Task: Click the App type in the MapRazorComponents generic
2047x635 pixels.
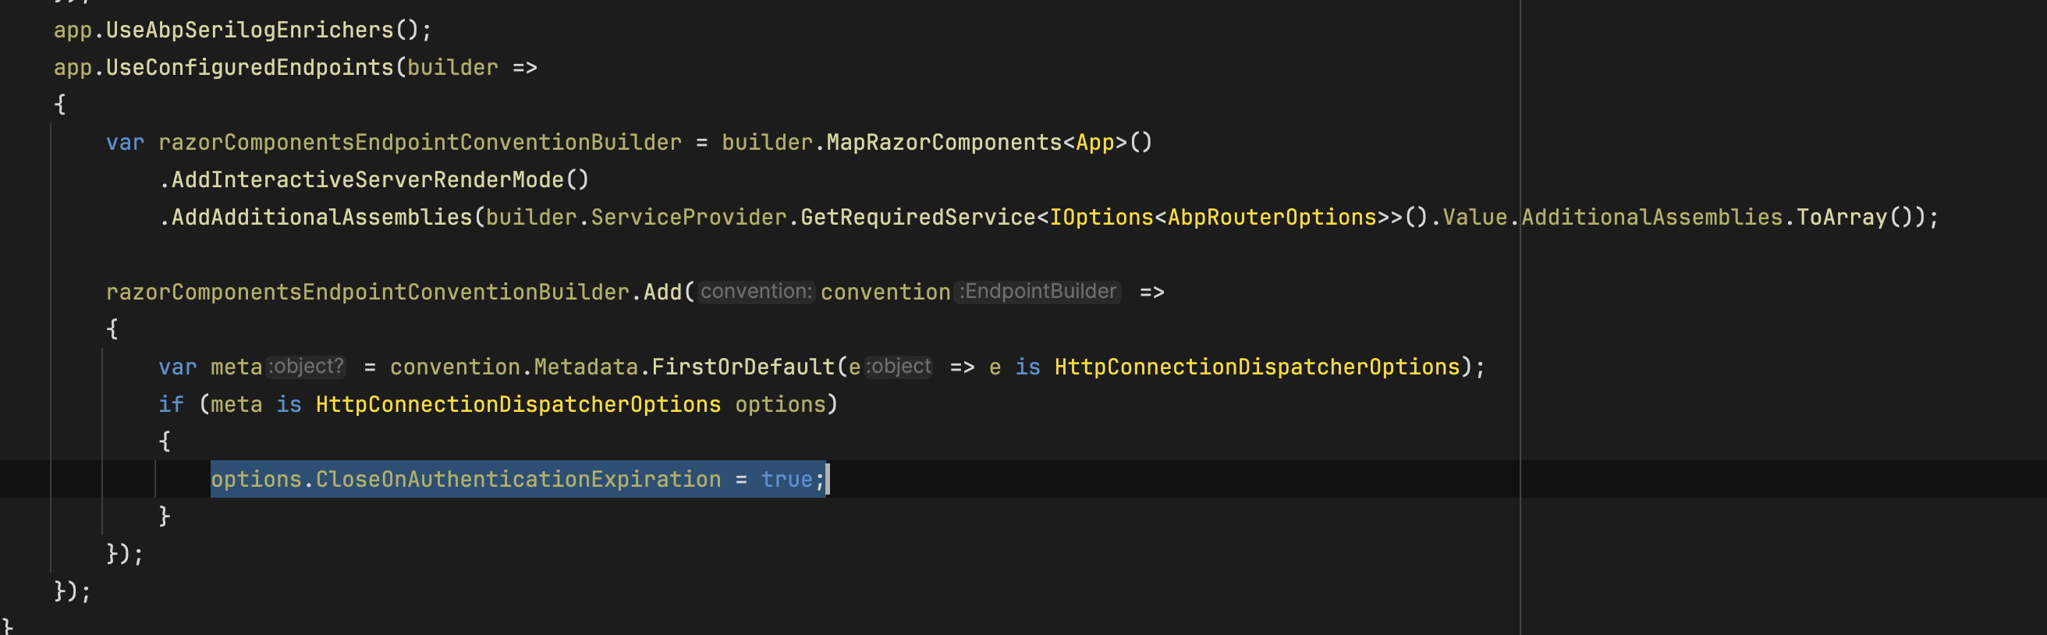Action: pos(1095,142)
